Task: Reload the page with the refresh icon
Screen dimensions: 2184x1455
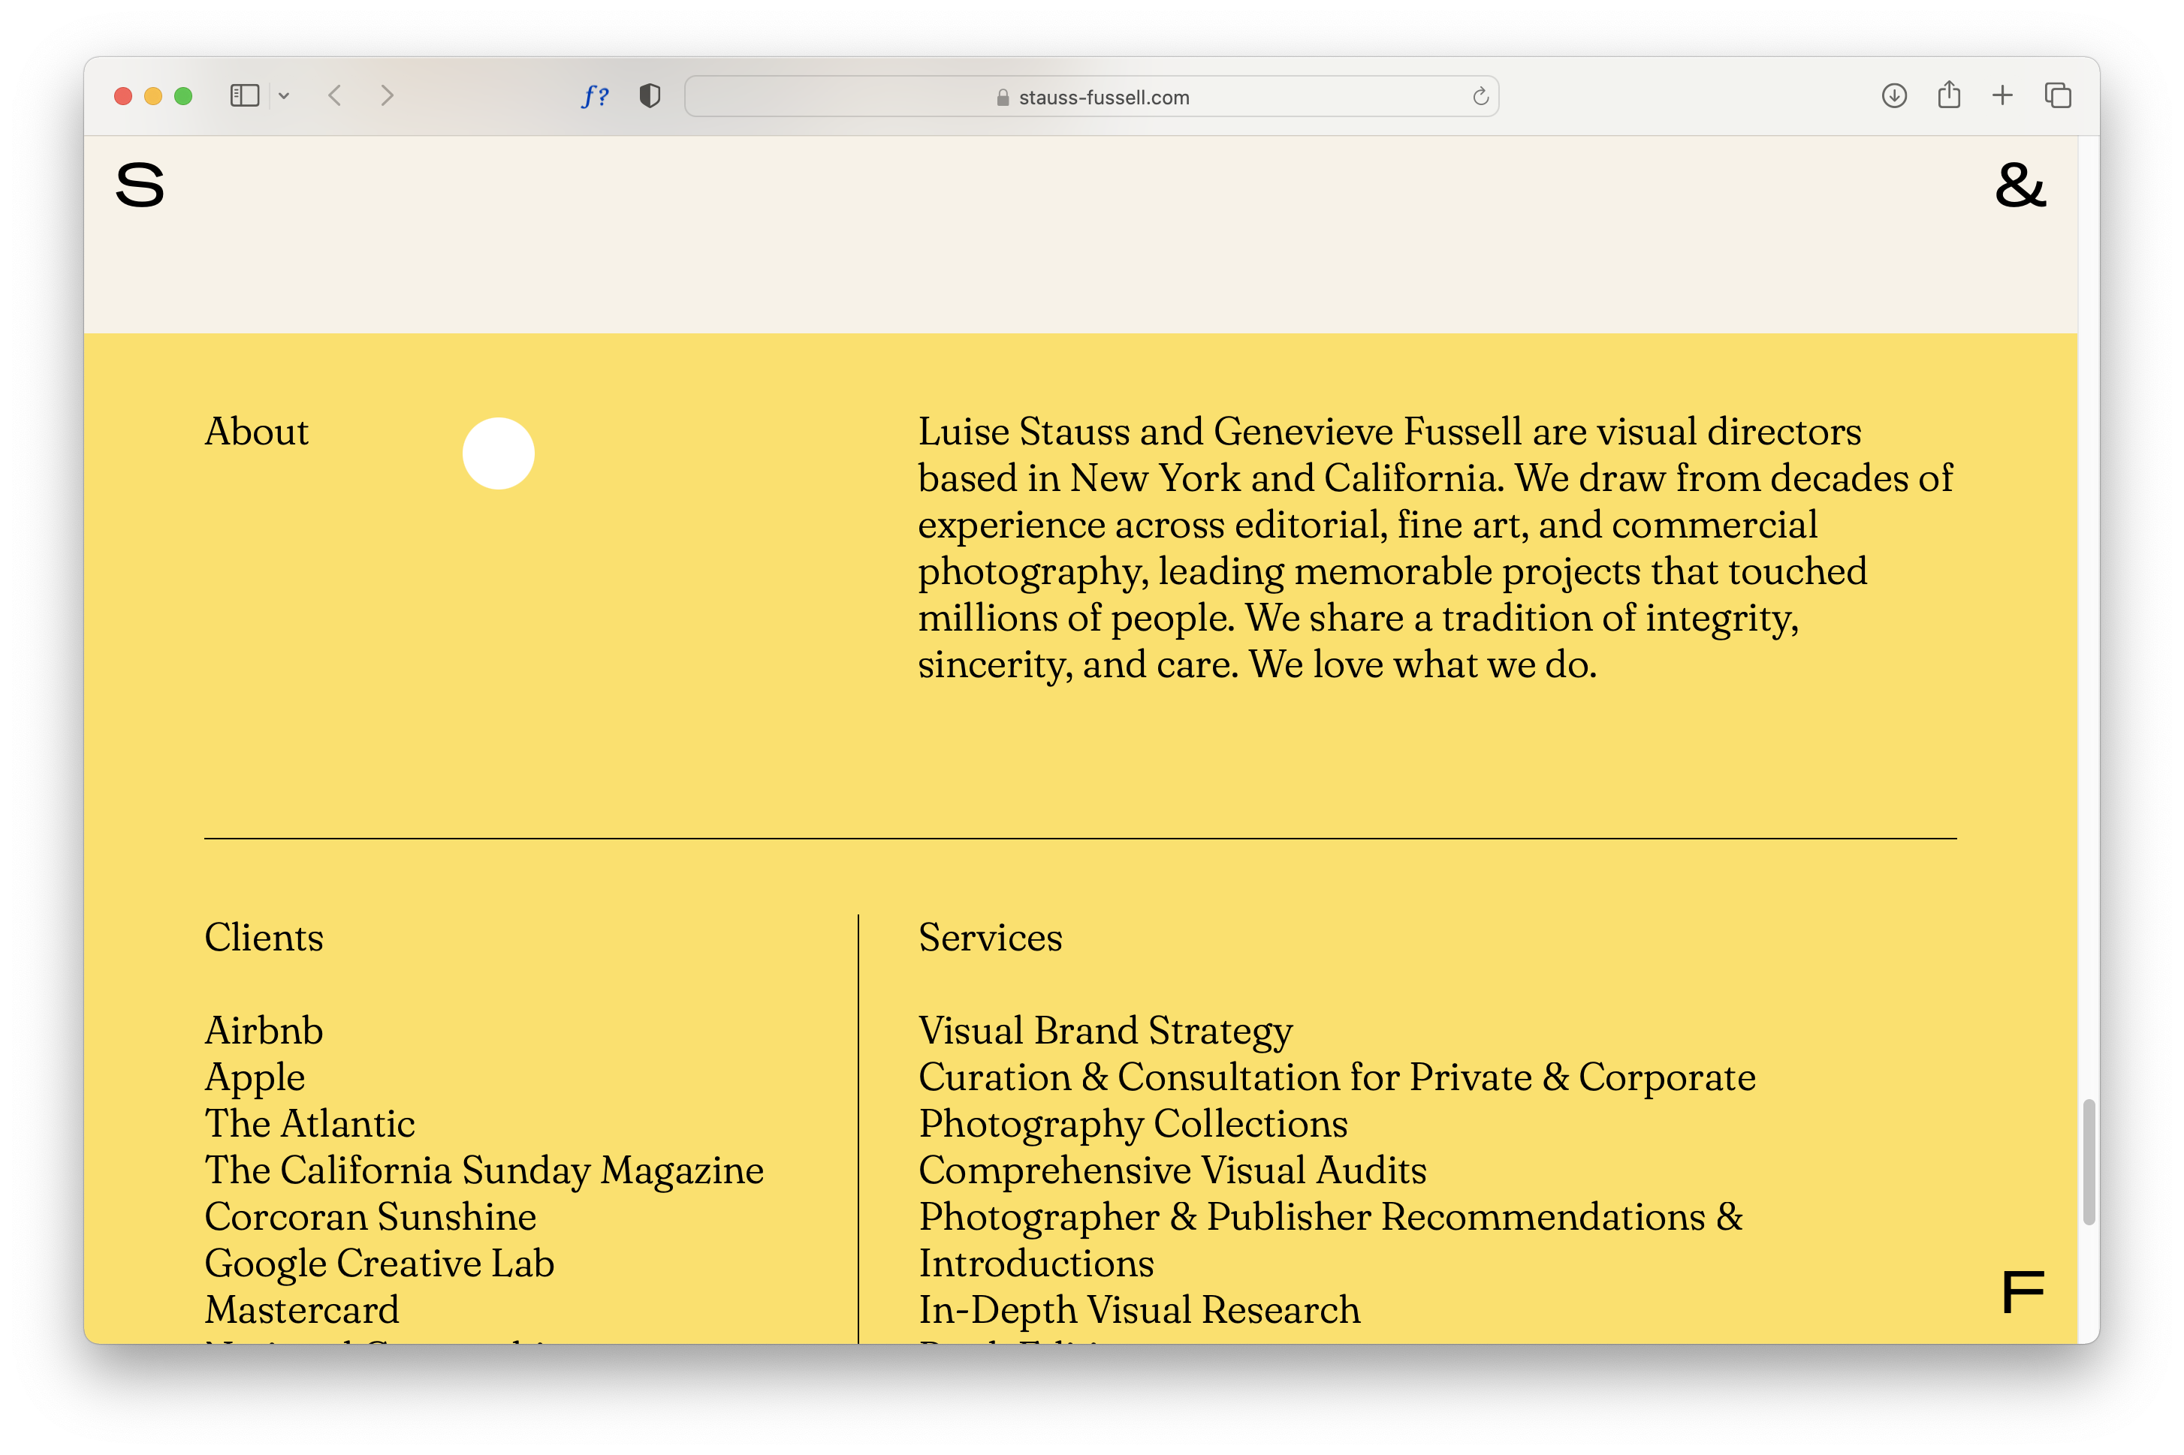Action: [1480, 97]
